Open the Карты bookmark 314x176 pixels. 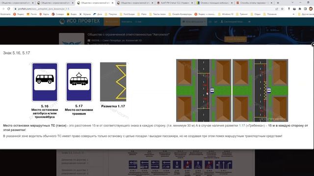[x=44, y=14]
